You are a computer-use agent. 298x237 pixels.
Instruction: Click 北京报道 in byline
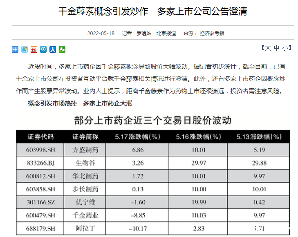click(166, 34)
